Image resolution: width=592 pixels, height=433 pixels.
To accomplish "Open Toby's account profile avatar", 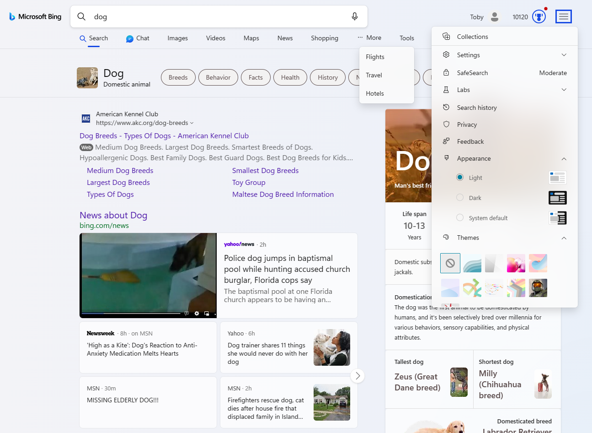I will 495,17.
